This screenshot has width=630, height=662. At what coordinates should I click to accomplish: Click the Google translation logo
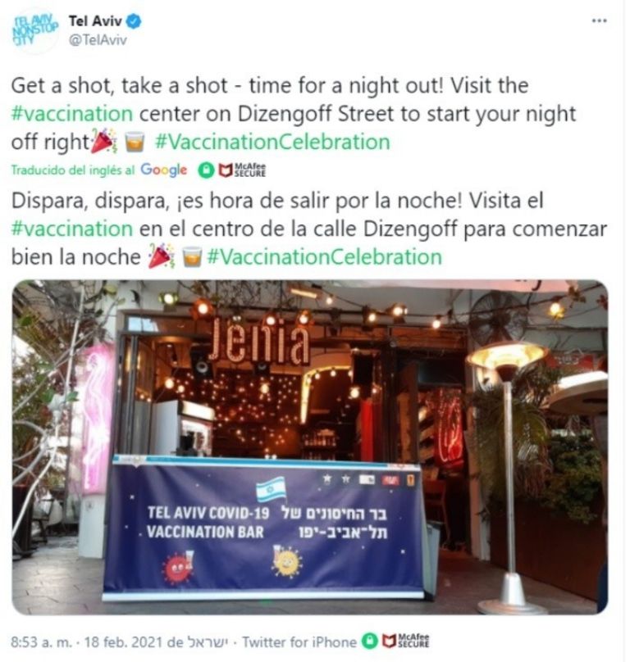pyautogui.click(x=163, y=170)
